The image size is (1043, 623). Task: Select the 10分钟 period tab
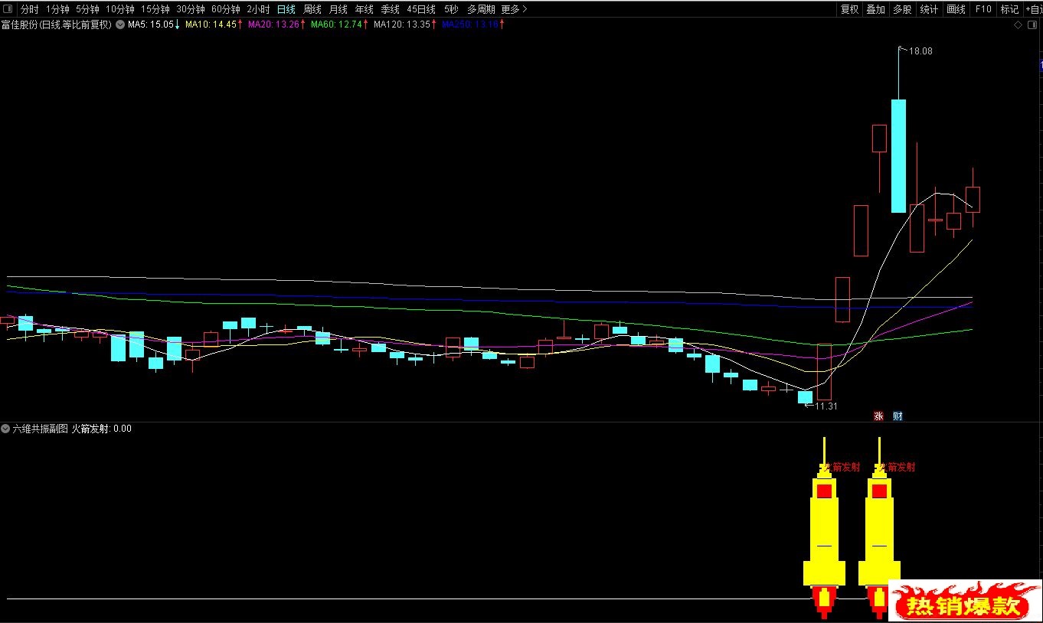click(120, 9)
